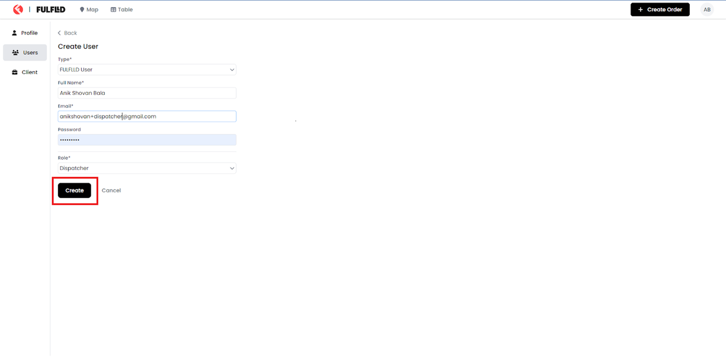The image size is (726, 357).
Task: Click the plus icon on Create Order
Action: [640, 10]
